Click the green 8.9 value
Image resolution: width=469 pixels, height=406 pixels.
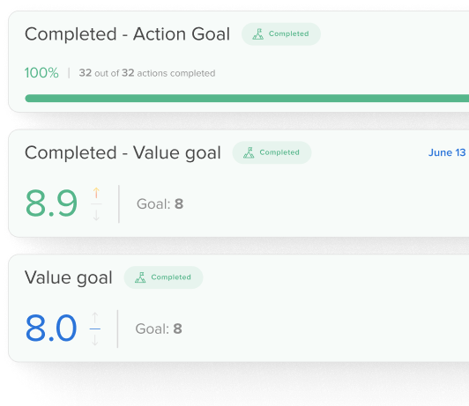tap(51, 203)
